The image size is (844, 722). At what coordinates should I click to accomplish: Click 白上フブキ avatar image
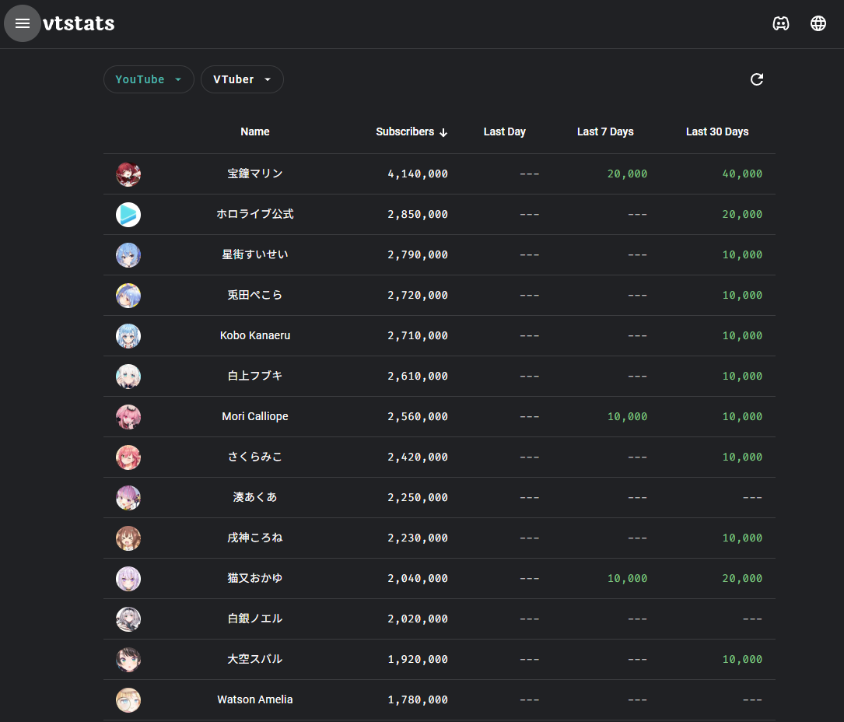(x=128, y=377)
